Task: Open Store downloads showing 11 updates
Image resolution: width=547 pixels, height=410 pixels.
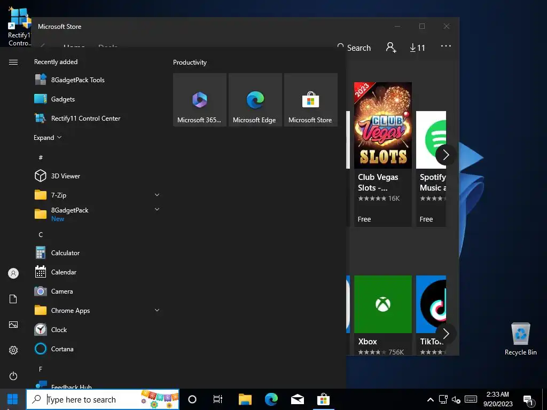Action: pyautogui.click(x=418, y=48)
